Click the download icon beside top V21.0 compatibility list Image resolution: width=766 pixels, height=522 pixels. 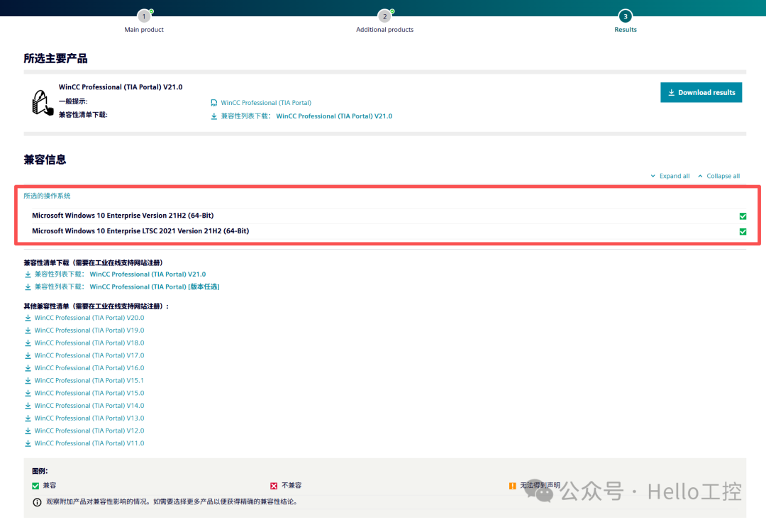tap(214, 116)
